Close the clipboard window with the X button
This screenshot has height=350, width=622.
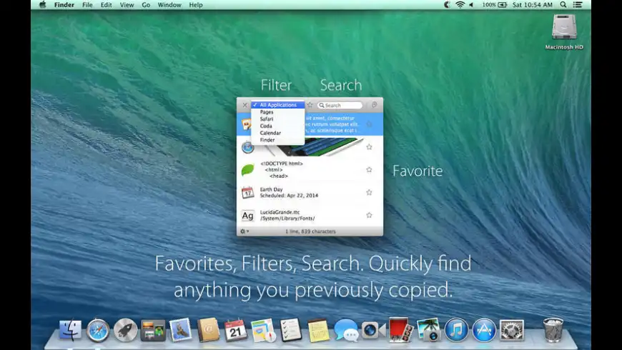coord(245,105)
